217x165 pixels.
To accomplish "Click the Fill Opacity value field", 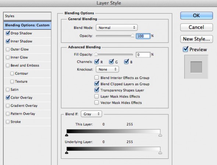I will [x=143, y=55].
